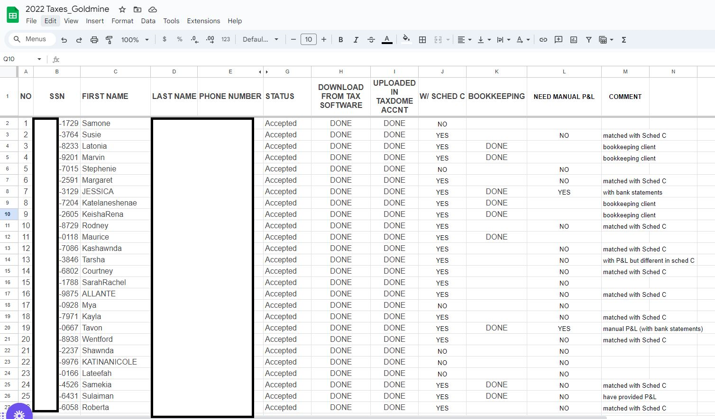715x419 pixels.
Task: Click the NEED MANUAL P&L header cell
Action: pos(564,97)
